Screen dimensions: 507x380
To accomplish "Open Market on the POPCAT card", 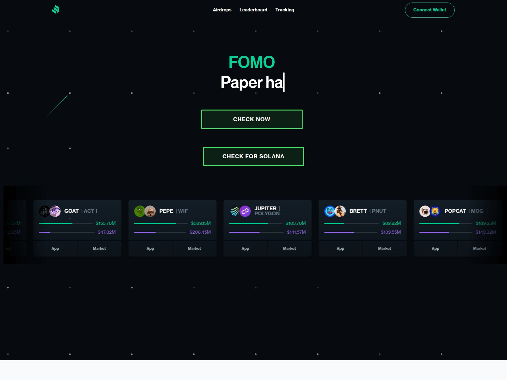I will point(480,249).
